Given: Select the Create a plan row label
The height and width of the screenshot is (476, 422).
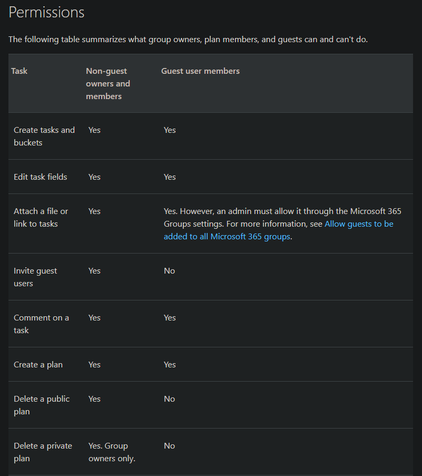Looking at the screenshot, I should 38,364.
